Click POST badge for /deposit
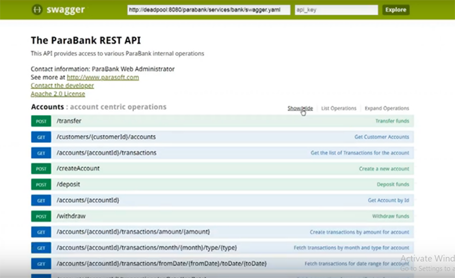455x278 pixels. [x=41, y=184]
